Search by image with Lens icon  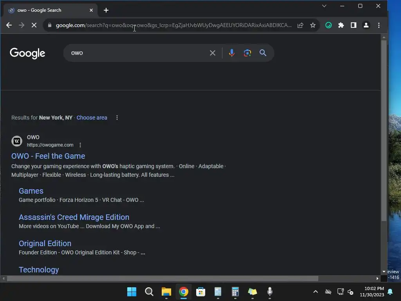pos(247,53)
